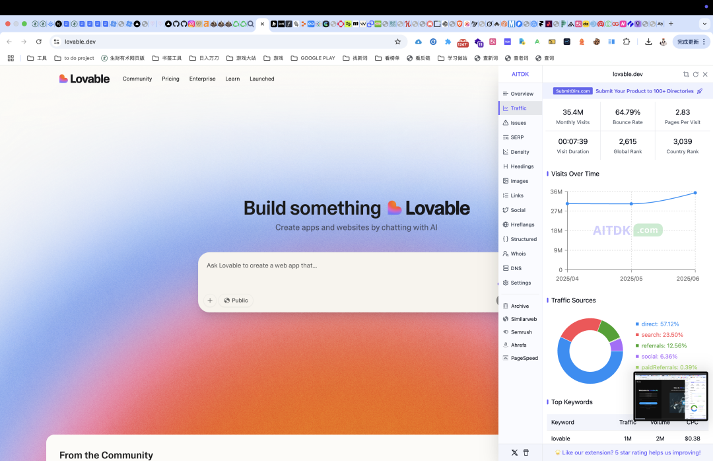713x461 pixels.
Task: Open Ahrefs for lovable.dev
Action: (514, 345)
